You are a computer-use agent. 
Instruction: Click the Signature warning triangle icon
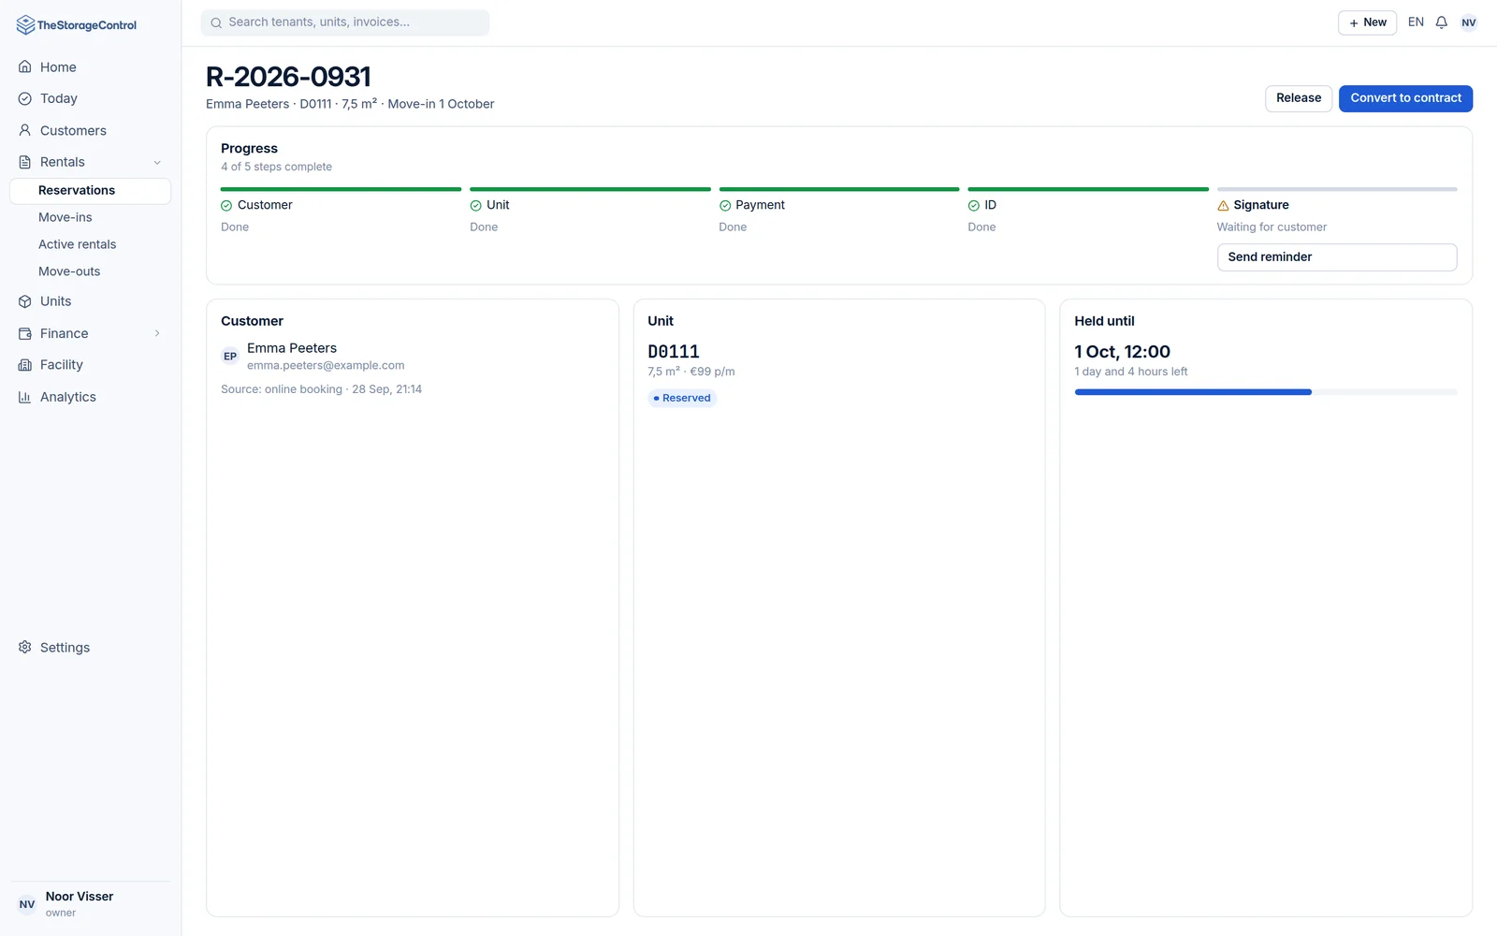coord(1223,206)
